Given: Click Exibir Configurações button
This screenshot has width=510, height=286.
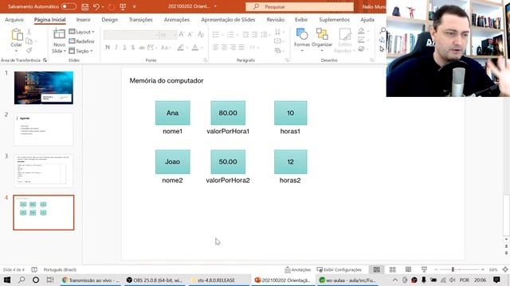Looking at the screenshot, I should [339, 270].
